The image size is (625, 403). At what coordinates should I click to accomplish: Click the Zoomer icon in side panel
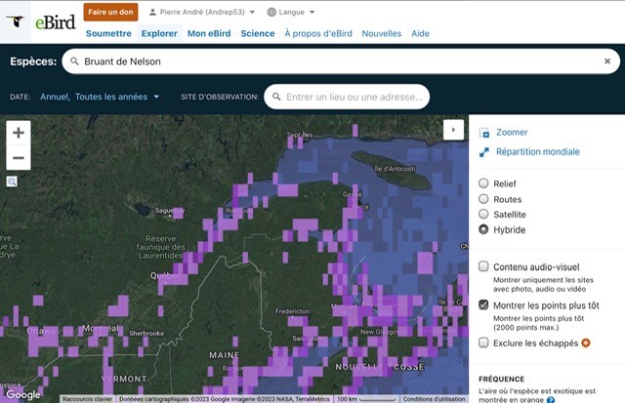point(484,133)
